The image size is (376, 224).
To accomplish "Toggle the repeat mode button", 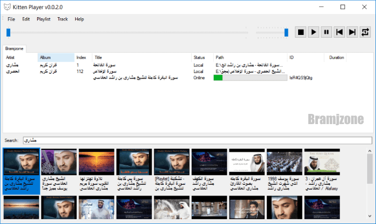I will [365, 32].
